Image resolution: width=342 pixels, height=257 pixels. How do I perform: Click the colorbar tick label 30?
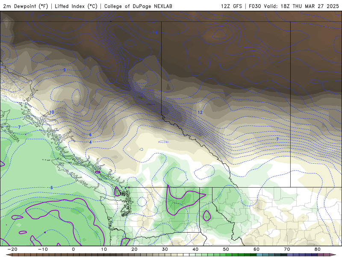coord(165,249)
